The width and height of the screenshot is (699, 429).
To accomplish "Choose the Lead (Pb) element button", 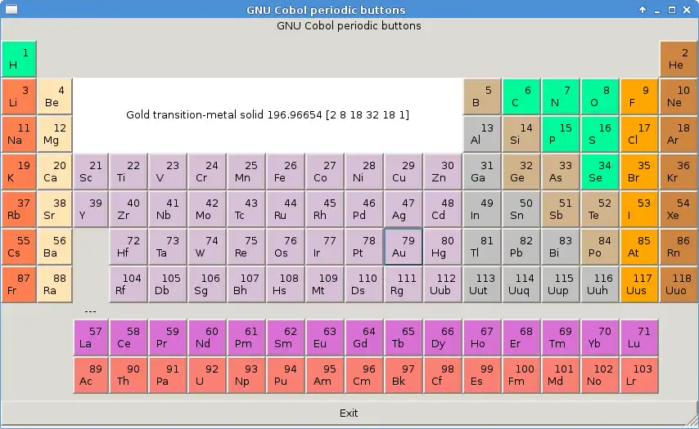I will [521, 247].
